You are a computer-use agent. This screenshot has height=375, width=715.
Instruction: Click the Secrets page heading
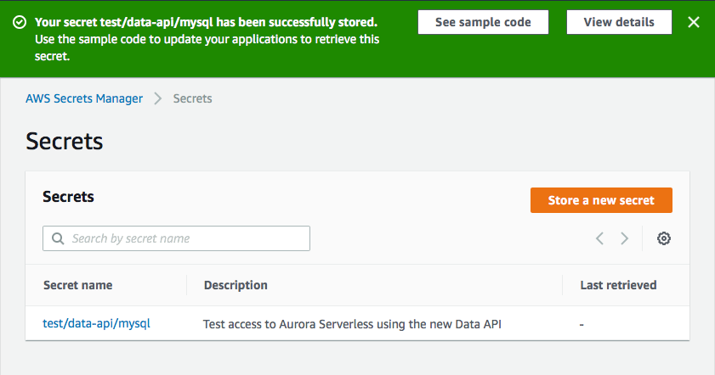tap(65, 141)
